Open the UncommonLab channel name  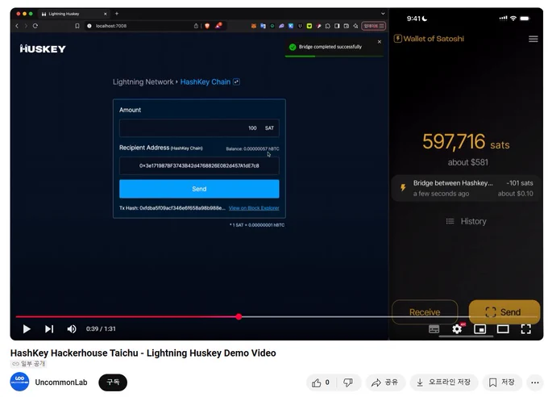(x=61, y=382)
